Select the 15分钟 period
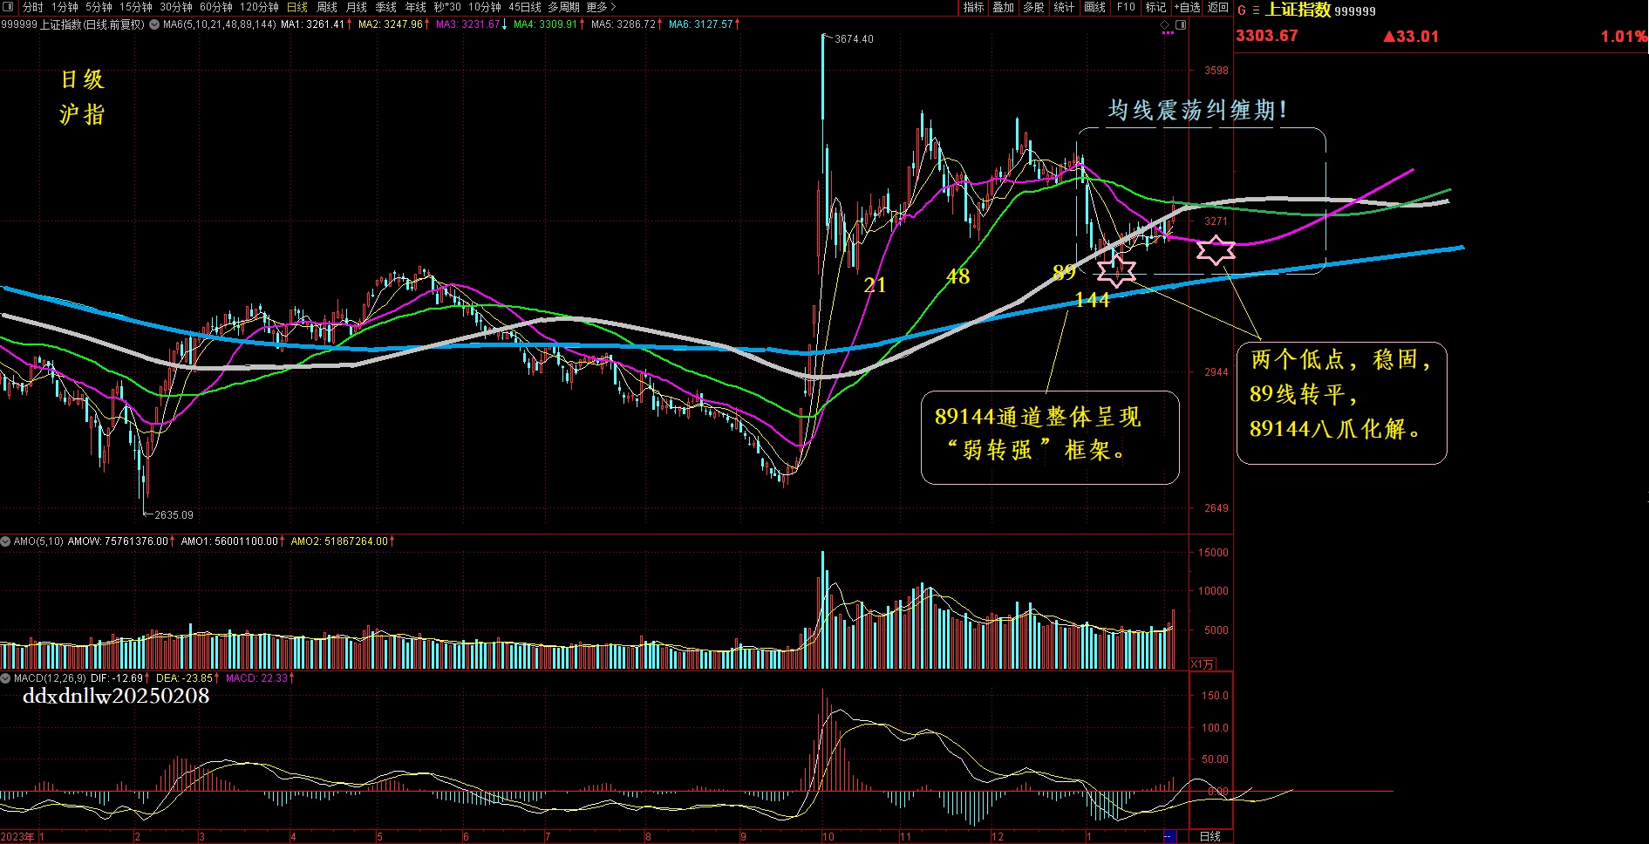This screenshot has height=844, width=1649. tap(136, 7)
